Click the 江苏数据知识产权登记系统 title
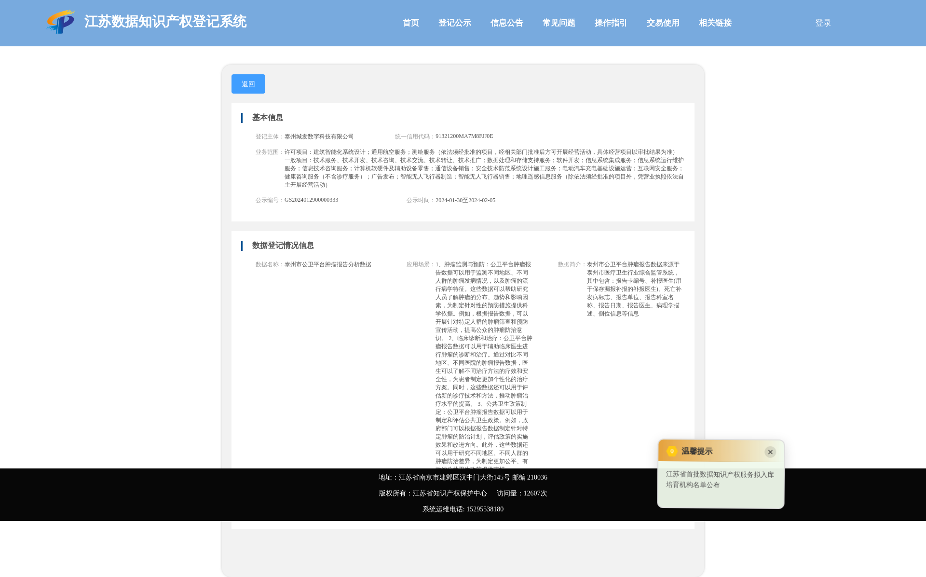The width and height of the screenshot is (926, 577). 165,22
